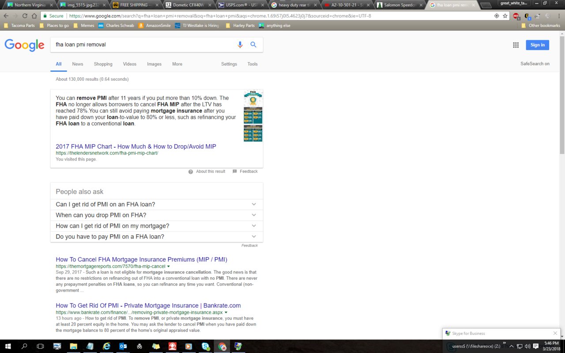
Task: Expand 'Can I get rid of PMI on an FHA loan?'
Action: pyautogui.click(x=157, y=204)
